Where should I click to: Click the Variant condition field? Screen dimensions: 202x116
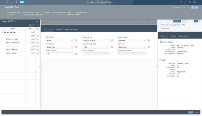[x=96, y=54]
